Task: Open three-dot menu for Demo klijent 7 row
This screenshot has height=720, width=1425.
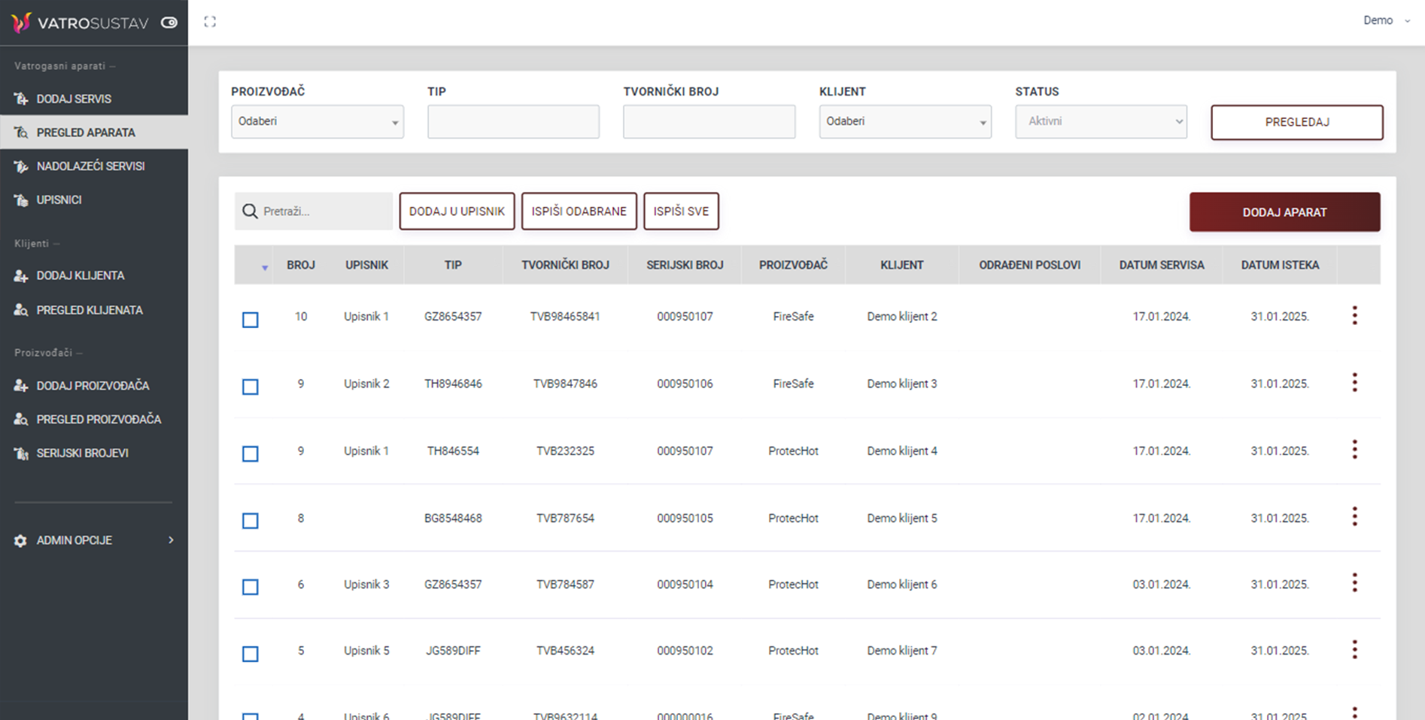Action: (x=1354, y=650)
